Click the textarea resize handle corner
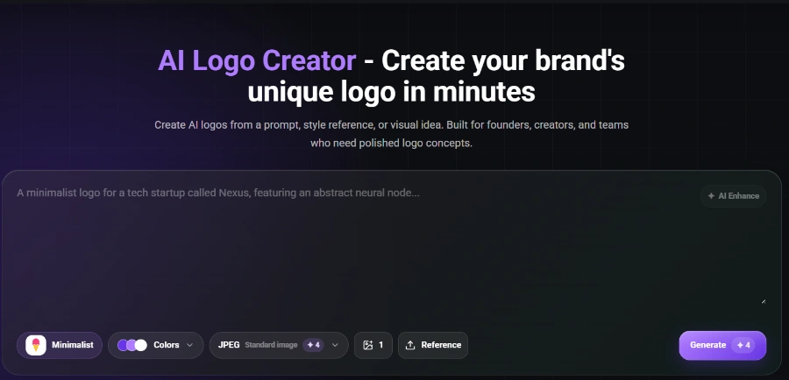The image size is (789, 380). click(x=764, y=301)
